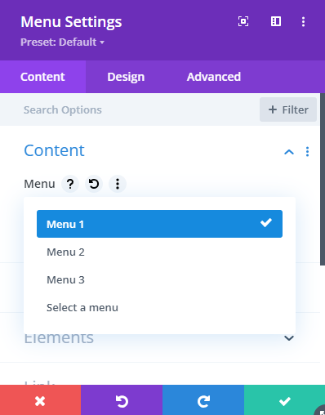Switch to the Design tab
325x415 pixels.
click(x=126, y=77)
